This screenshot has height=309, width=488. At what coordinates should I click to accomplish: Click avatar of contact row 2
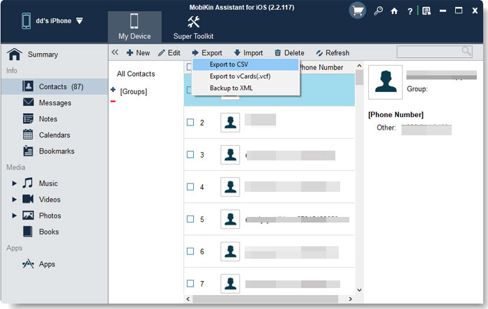(230, 123)
